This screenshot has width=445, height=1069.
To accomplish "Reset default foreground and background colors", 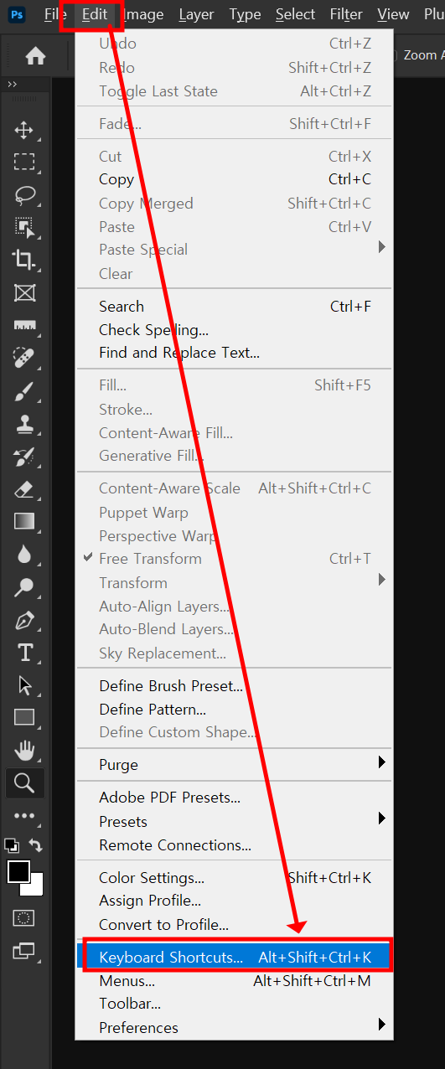I will point(11,845).
